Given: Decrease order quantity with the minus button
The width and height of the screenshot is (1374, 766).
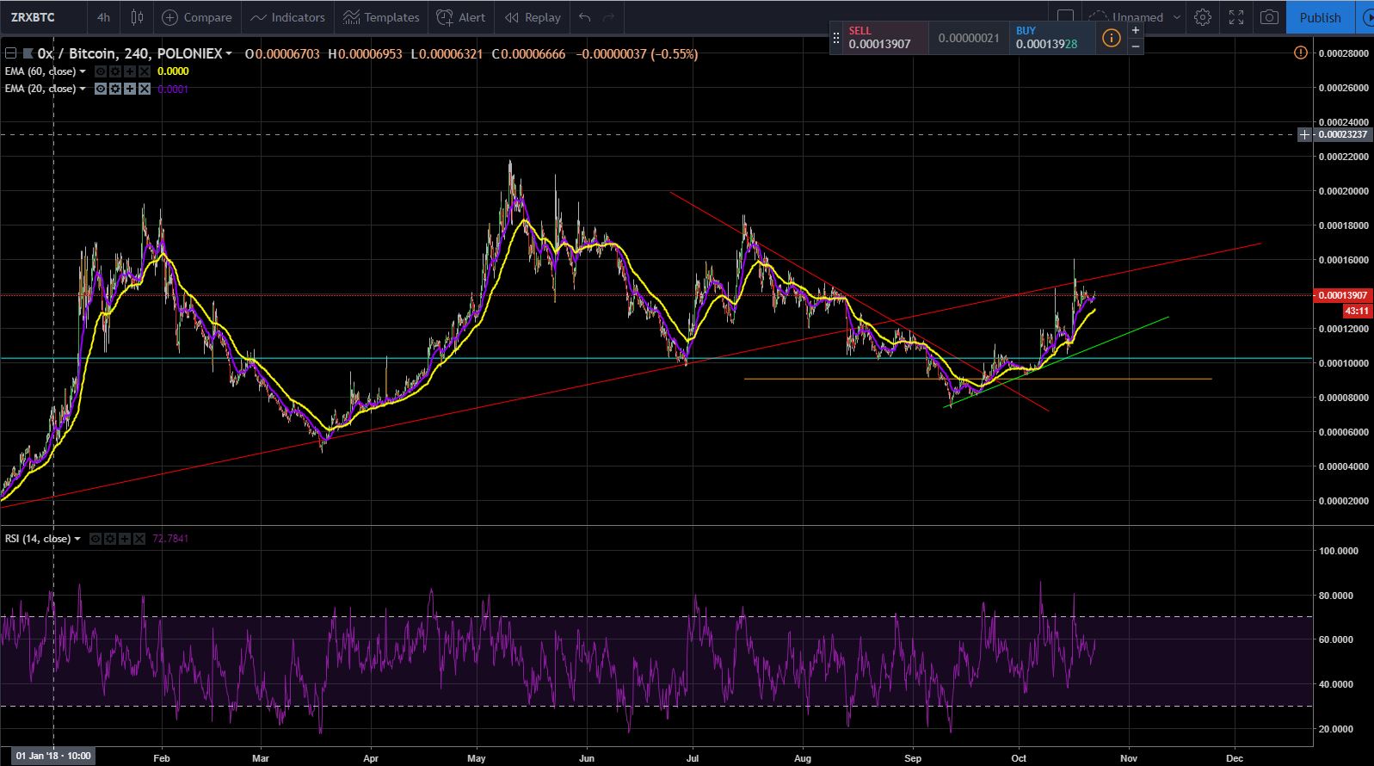Looking at the screenshot, I should 1136,46.
